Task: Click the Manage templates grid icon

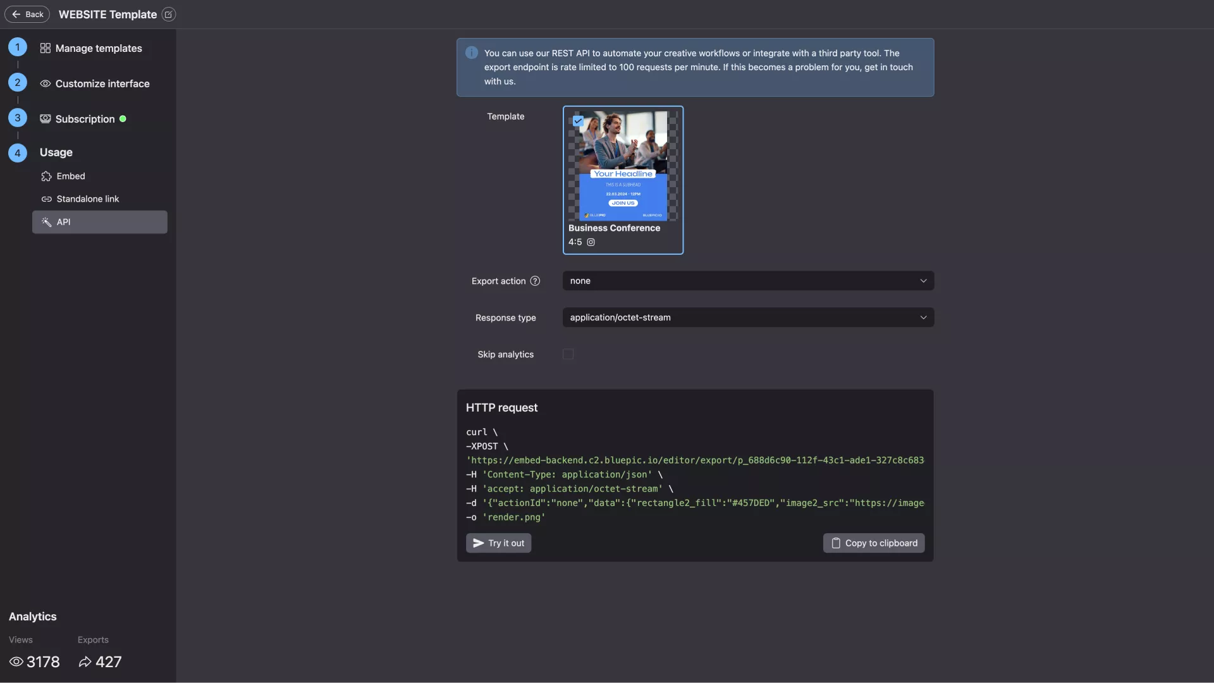Action: [x=45, y=48]
